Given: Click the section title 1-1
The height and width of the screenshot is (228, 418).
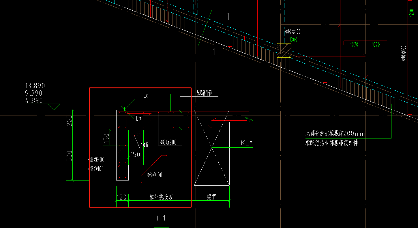Looking at the screenshot, I should [161, 218].
